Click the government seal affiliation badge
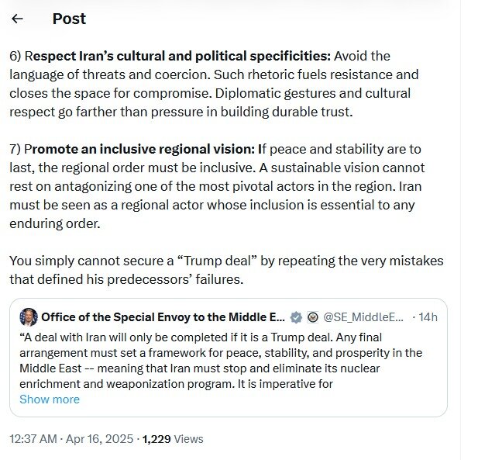Viewport: 478px width, 460px height. tap(312, 316)
